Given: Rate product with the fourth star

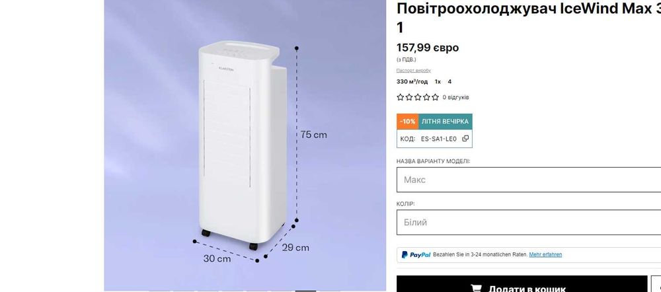Looking at the screenshot, I should click(426, 97).
